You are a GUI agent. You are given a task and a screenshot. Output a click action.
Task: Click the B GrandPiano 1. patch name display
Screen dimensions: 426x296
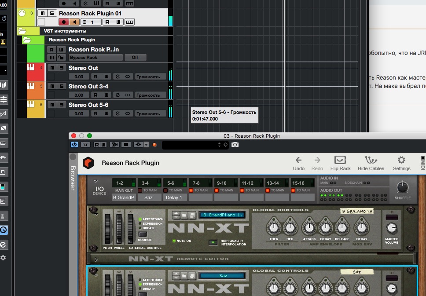(x=222, y=215)
